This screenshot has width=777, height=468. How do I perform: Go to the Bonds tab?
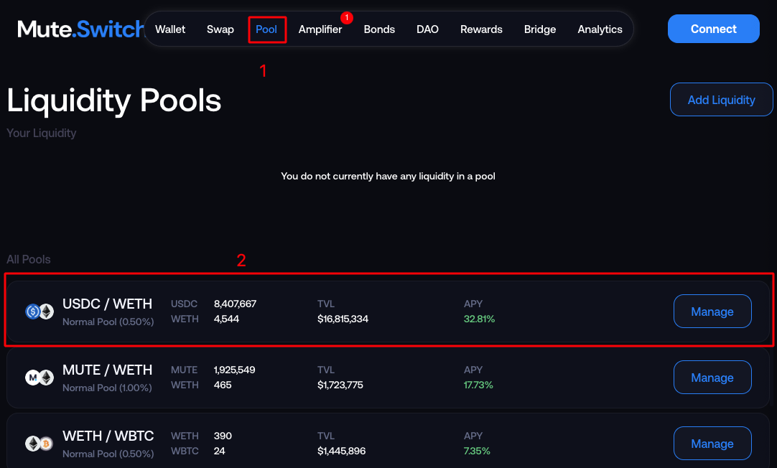[379, 29]
